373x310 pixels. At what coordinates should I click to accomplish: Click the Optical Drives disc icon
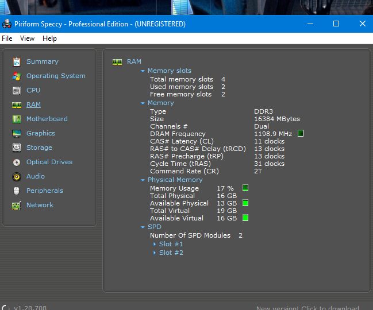[x=16, y=162]
